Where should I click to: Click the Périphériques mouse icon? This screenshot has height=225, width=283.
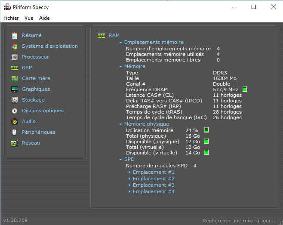[x=15, y=132]
